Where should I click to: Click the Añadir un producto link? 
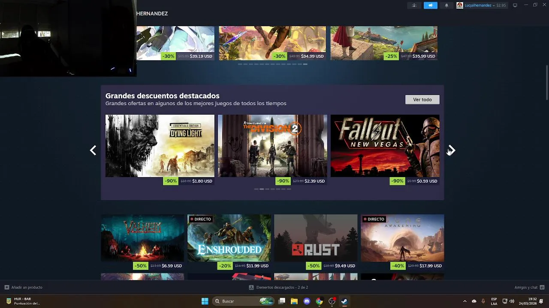pyautogui.click(x=27, y=287)
